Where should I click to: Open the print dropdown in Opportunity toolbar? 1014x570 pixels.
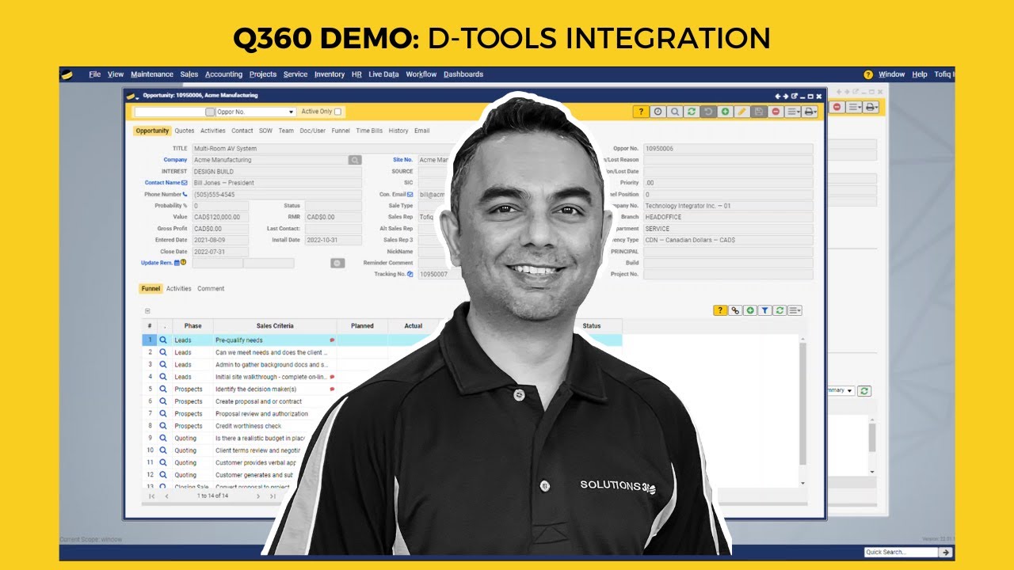point(810,112)
